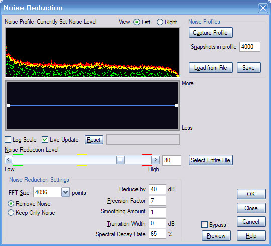Click the left handle of the reduction curve

9,105
